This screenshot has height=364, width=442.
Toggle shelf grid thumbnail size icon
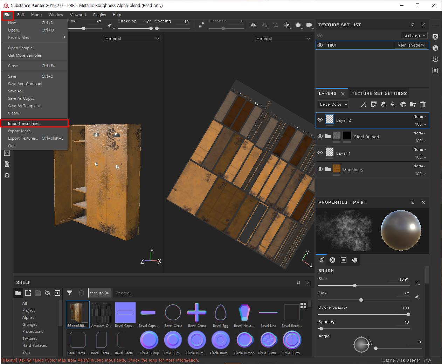click(303, 306)
